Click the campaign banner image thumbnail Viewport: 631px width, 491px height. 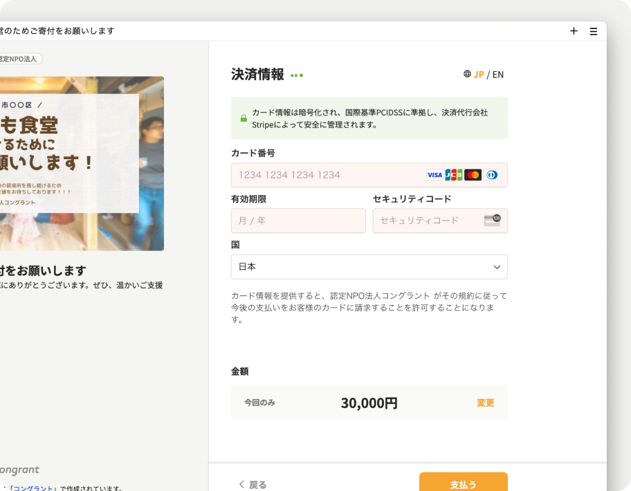pyautogui.click(x=82, y=164)
